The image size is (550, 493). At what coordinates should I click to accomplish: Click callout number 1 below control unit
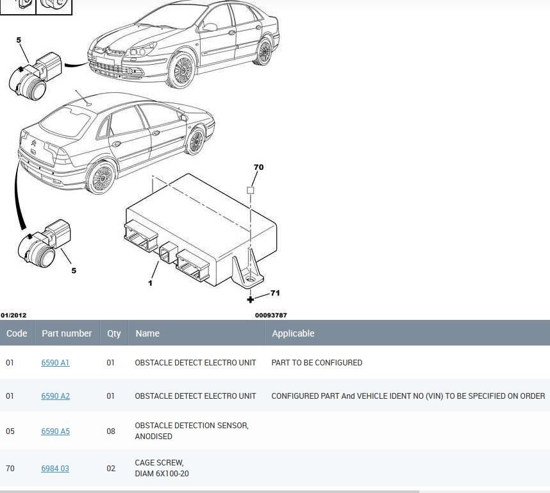coord(150,283)
